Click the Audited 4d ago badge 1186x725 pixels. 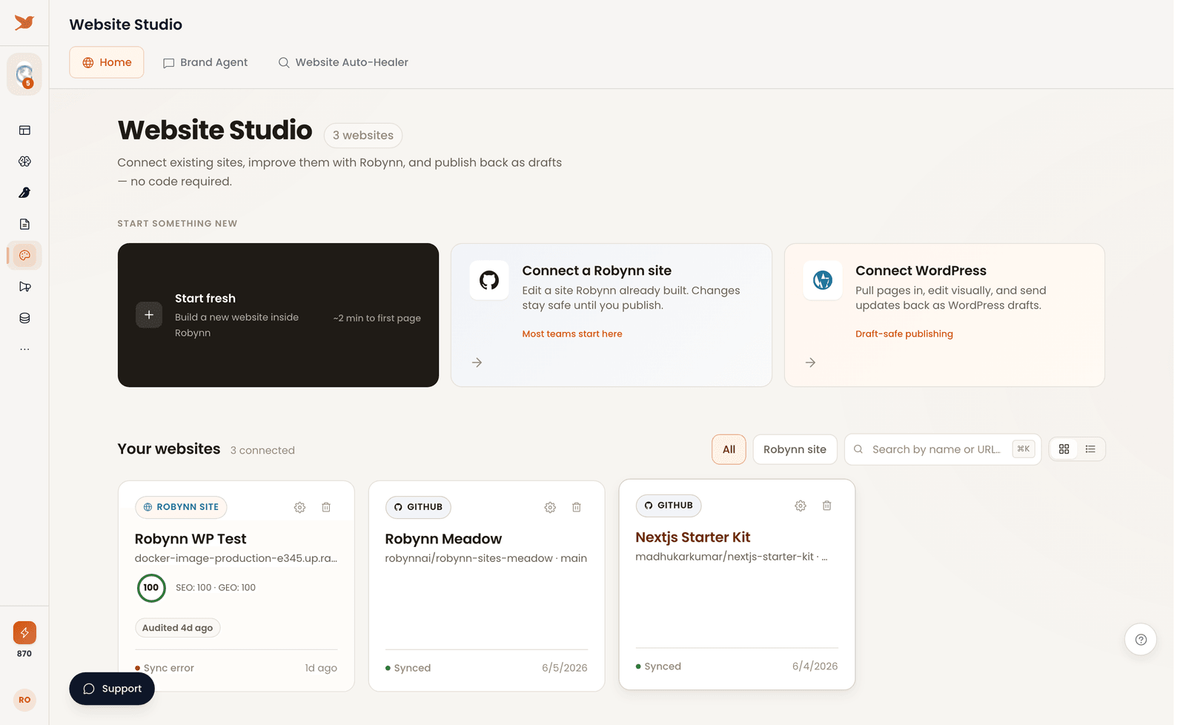[178, 628]
